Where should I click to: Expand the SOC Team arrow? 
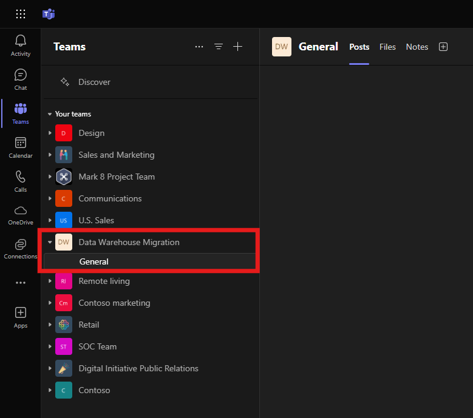50,346
